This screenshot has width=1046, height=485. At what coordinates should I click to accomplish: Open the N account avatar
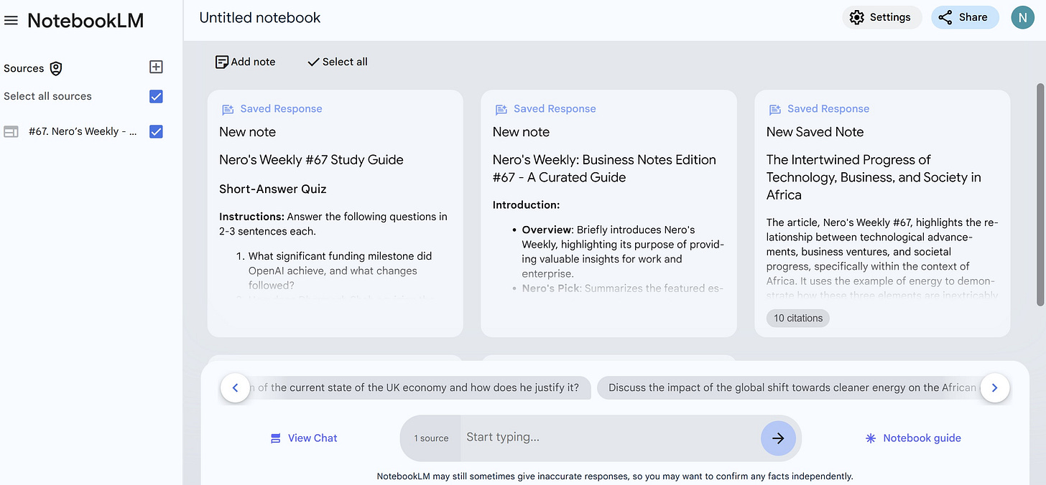click(1022, 17)
